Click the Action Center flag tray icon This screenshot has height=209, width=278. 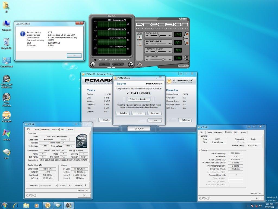[x=252, y=206]
